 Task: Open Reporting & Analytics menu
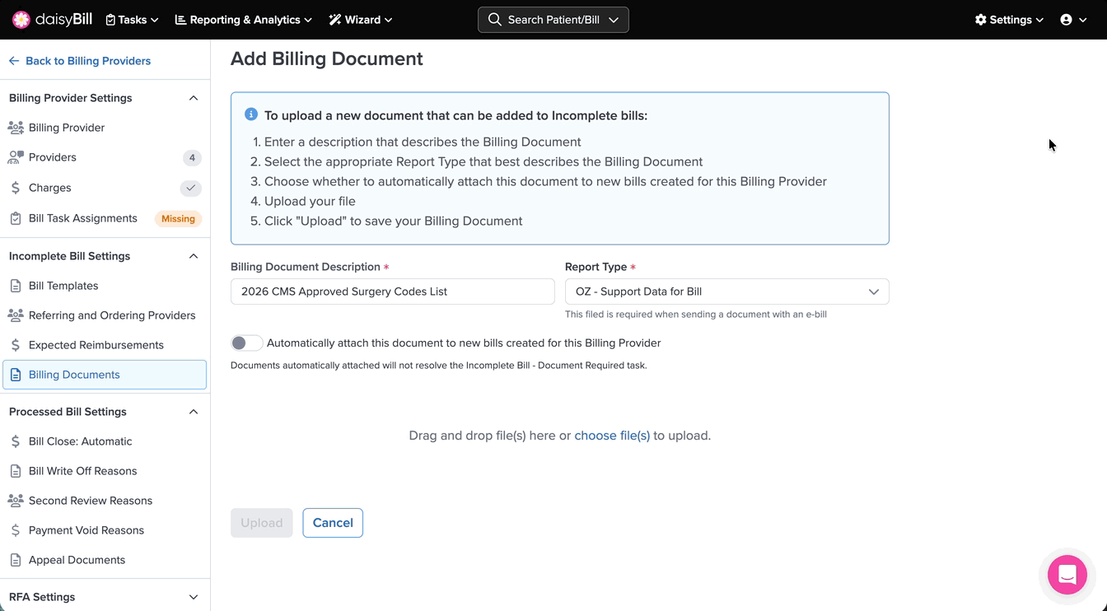pyautogui.click(x=243, y=20)
